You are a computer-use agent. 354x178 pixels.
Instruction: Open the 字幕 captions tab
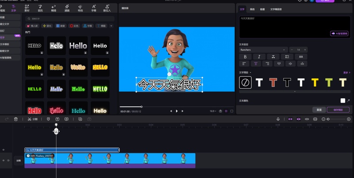pos(94,8)
